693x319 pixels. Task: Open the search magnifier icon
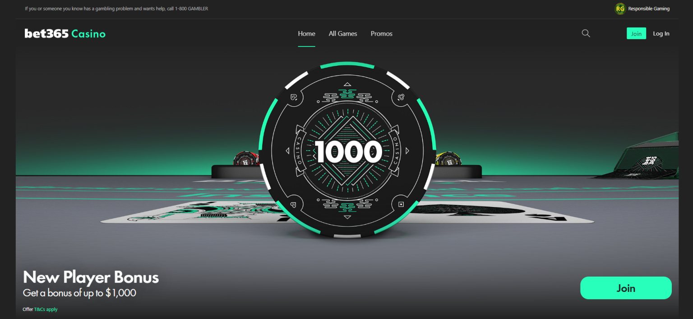pyautogui.click(x=586, y=33)
